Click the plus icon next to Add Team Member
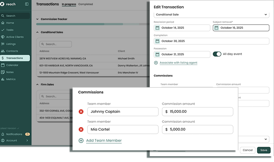The image size is (274, 162). point(81,141)
